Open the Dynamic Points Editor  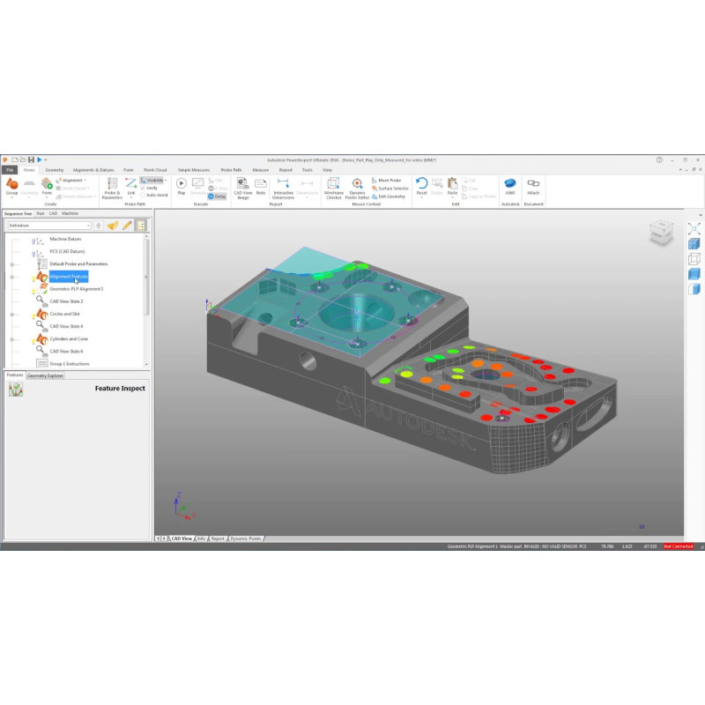(x=357, y=187)
